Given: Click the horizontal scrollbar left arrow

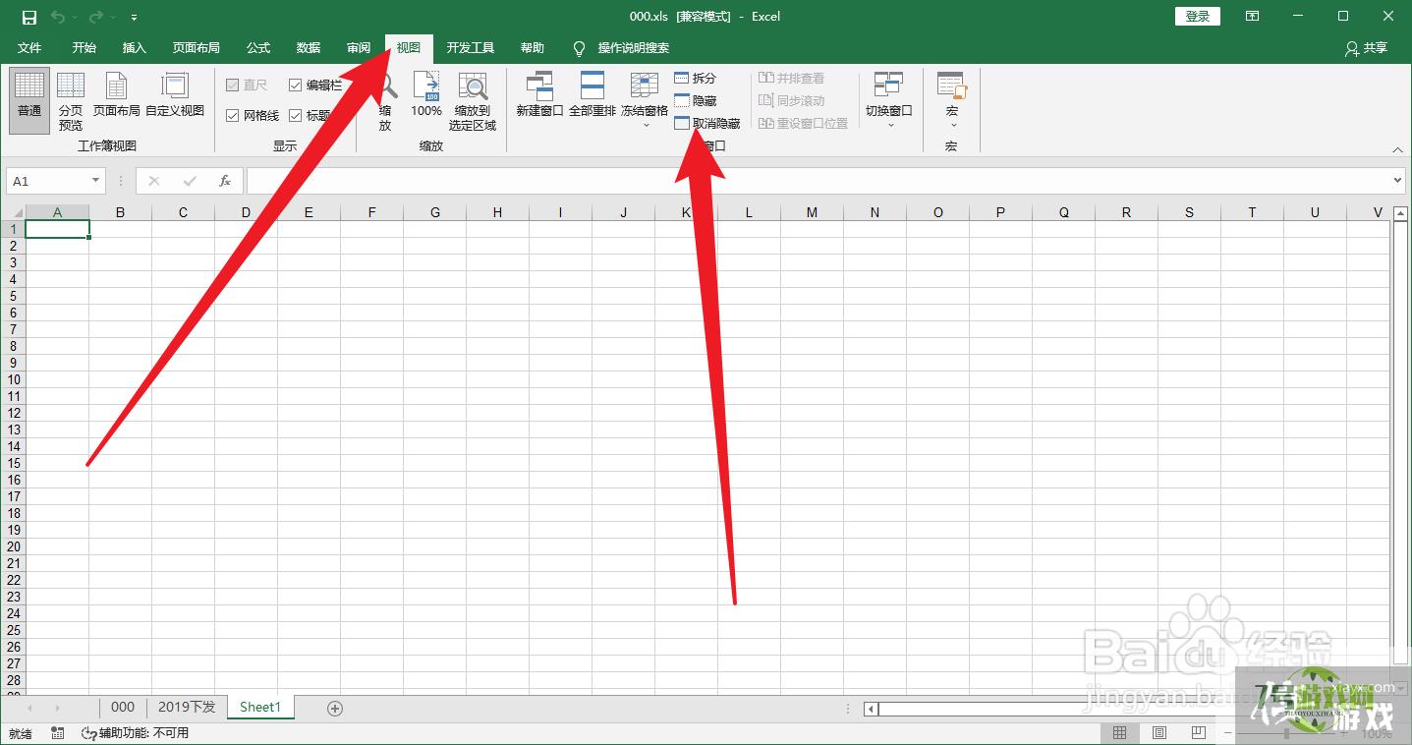Looking at the screenshot, I should 871,708.
